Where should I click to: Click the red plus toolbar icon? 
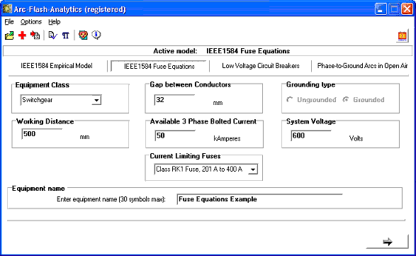point(22,35)
